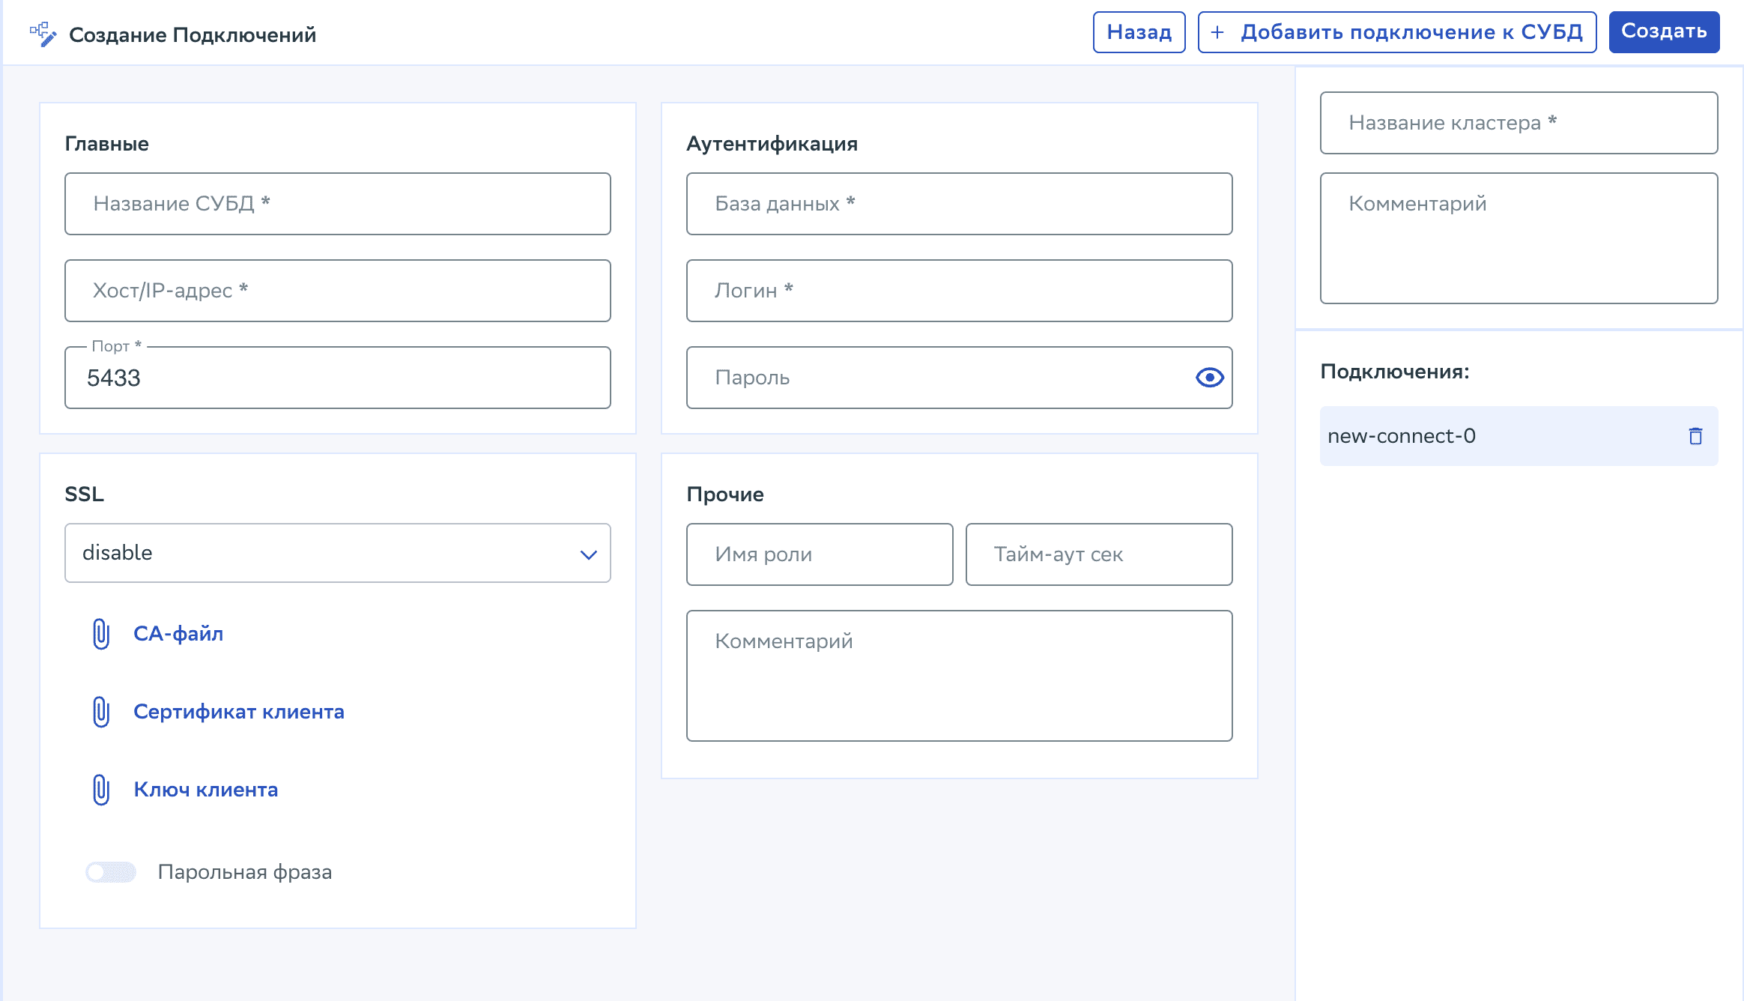The image size is (1744, 1001).
Task: Open the Подключения list item new-connect-0
Action: coord(1403,435)
